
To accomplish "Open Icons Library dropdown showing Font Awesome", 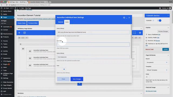I will [x=93, y=57].
